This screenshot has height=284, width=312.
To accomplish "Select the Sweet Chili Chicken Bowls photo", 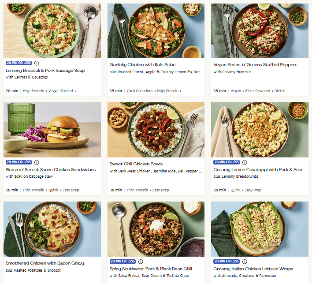I will pyautogui.click(x=156, y=130).
